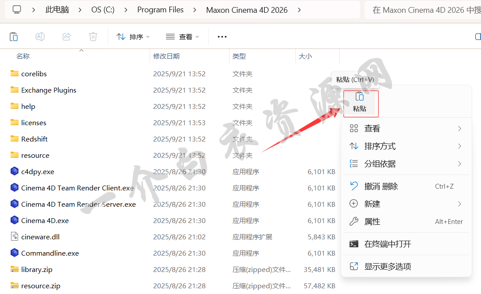Viewport: 481px width, 294px height.
Task: Click 显示更多选项 menu entry
Action: 387,266
